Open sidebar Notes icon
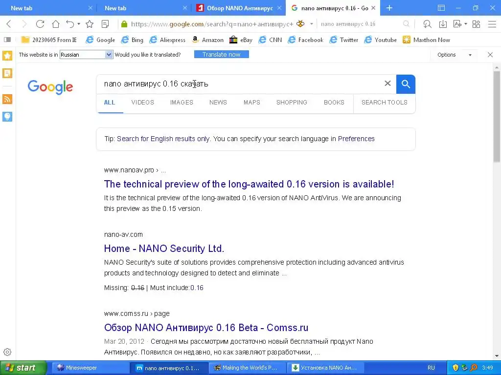The image size is (501, 375). point(7,73)
